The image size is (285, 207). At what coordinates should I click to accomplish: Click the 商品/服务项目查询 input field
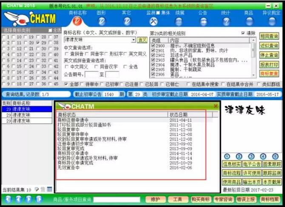coord(117,199)
